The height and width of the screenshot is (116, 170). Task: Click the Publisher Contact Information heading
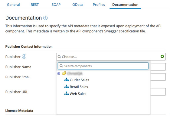pyautogui.click(x=29, y=47)
